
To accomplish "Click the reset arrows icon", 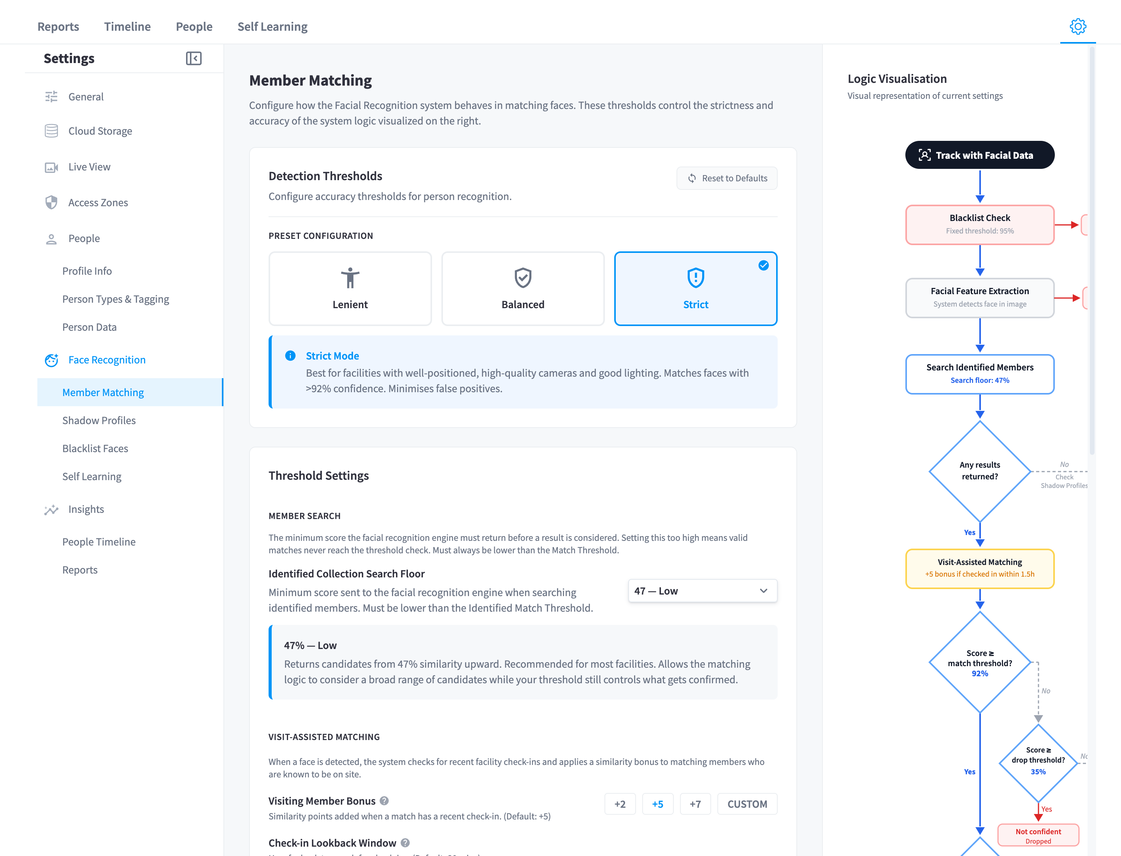I will [x=692, y=178].
